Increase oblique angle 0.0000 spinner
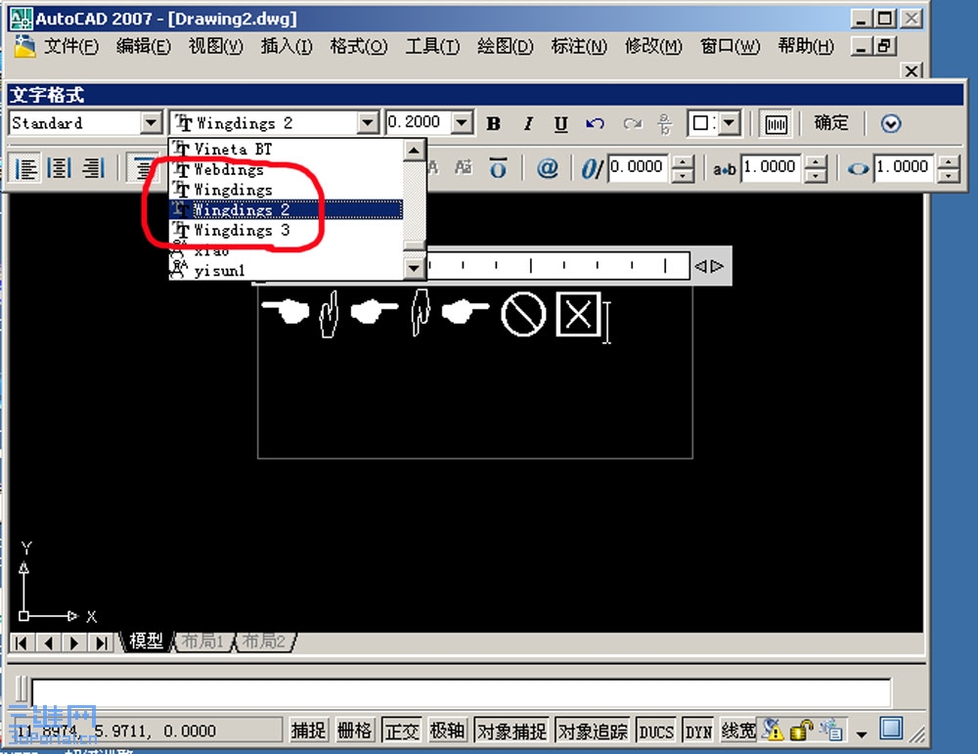This screenshot has height=754, width=978. [683, 162]
